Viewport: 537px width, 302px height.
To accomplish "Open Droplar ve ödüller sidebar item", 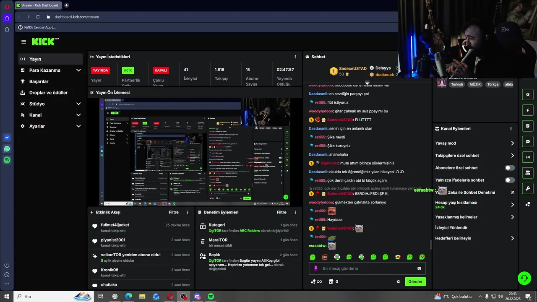I will [x=51, y=93].
